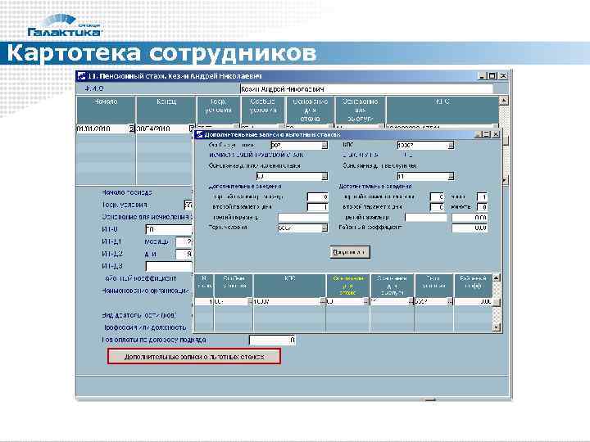Click the benefit records dialog title icon

[199, 134]
